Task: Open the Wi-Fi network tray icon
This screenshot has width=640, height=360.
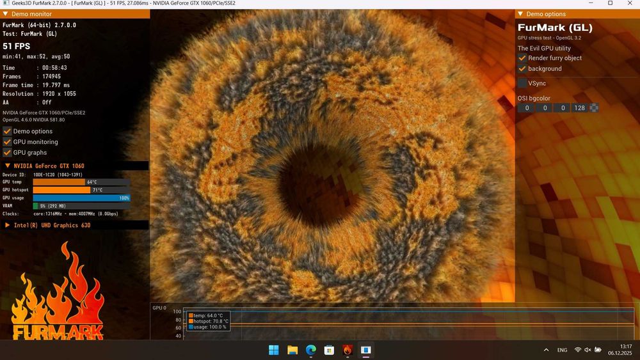Action: pyautogui.click(x=577, y=350)
